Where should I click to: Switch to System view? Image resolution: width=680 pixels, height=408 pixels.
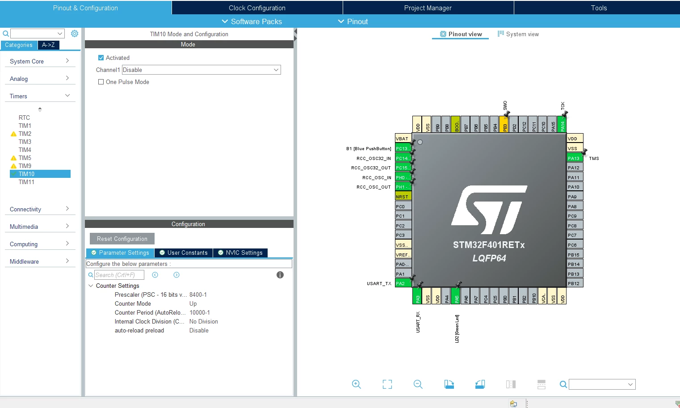tap(518, 34)
